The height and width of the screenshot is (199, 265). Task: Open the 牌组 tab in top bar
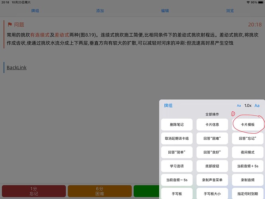(35, 11)
